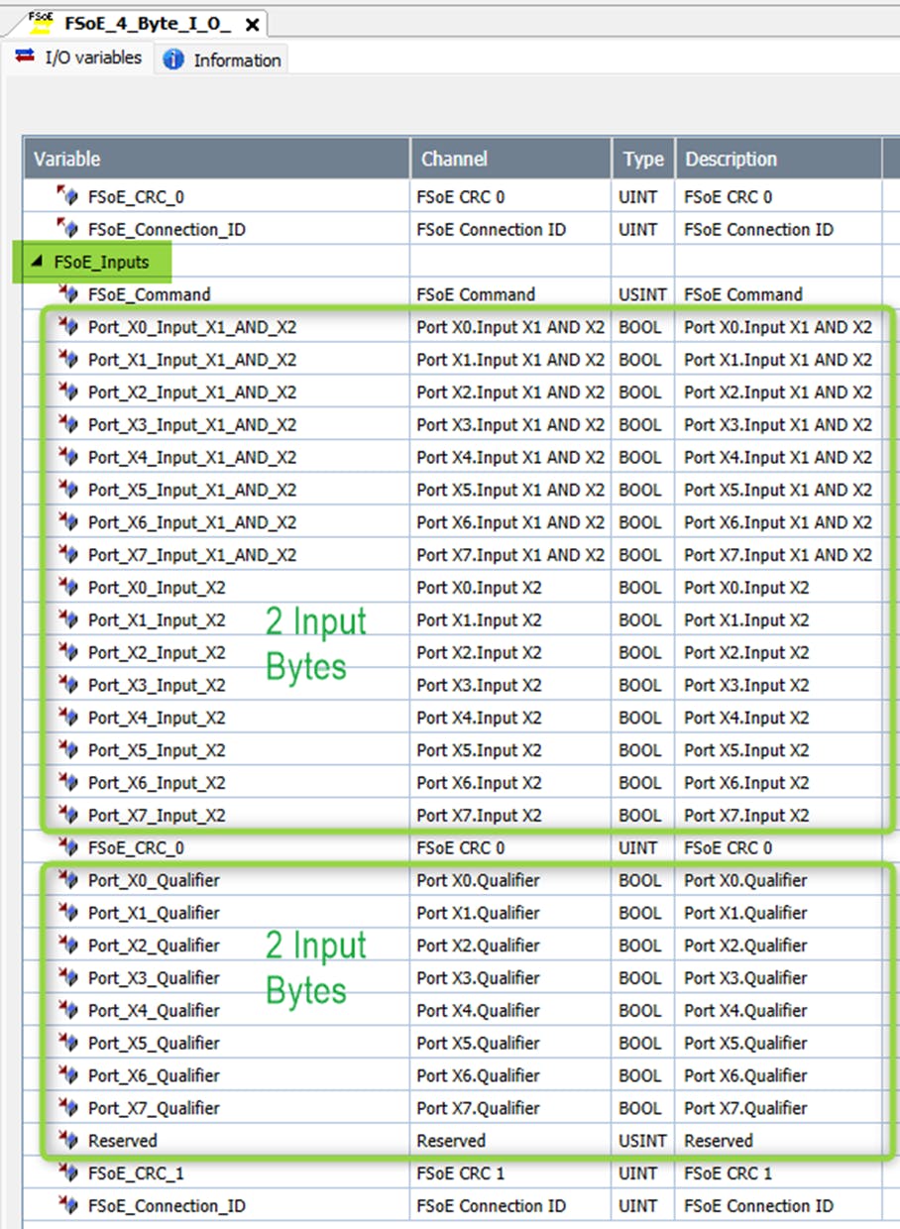Screen dimensions: 900x1229
Task: Click the FSoE_Command variable icon
Action: (68, 293)
